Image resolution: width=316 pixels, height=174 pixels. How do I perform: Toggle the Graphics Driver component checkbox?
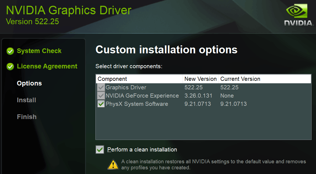pyautogui.click(x=101, y=87)
